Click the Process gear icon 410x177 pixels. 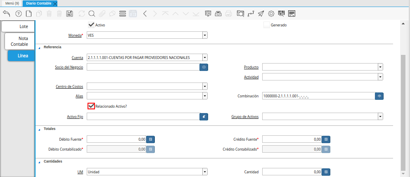271,14
